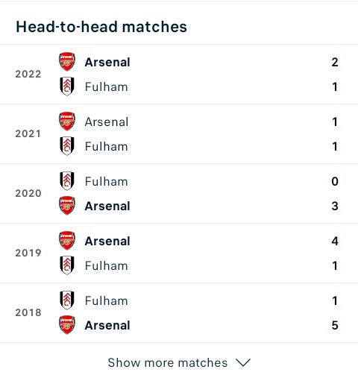Click Show more matches text
Screen dimensions: 358x375
click(168, 362)
